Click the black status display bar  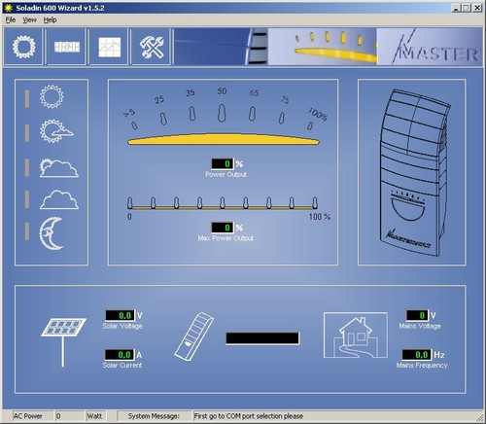click(262, 338)
